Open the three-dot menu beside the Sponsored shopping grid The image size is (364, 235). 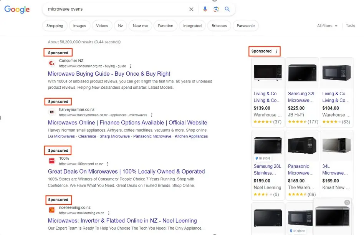pyautogui.click(x=277, y=51)
